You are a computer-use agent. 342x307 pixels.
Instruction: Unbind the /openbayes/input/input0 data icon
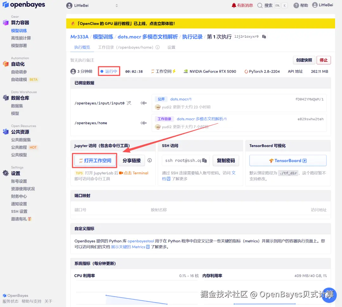pyautogui.click(x=129, y=103)
